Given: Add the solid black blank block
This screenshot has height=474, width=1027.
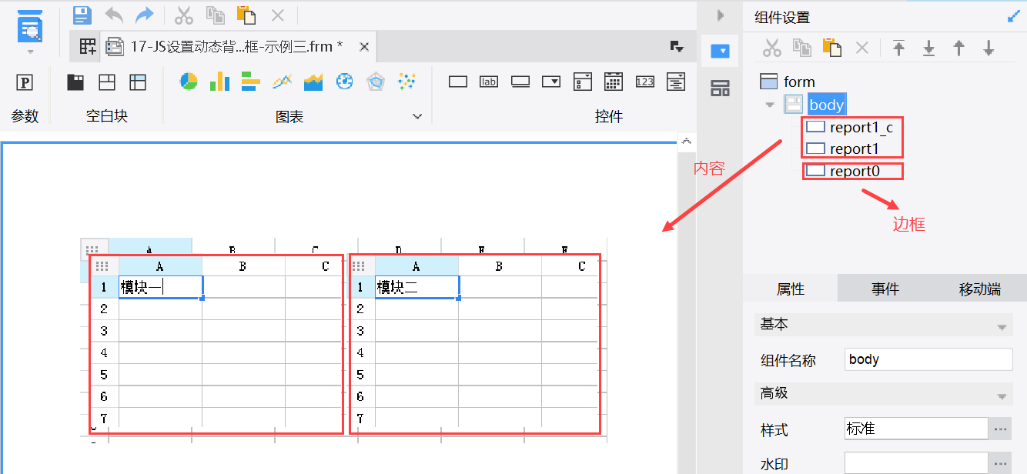Looking at the screenshot, I should point(75,82).
